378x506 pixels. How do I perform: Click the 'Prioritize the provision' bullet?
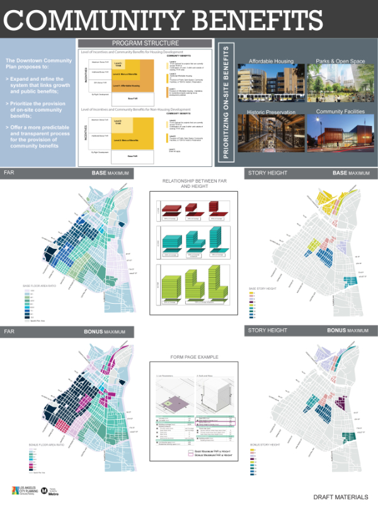35,110
